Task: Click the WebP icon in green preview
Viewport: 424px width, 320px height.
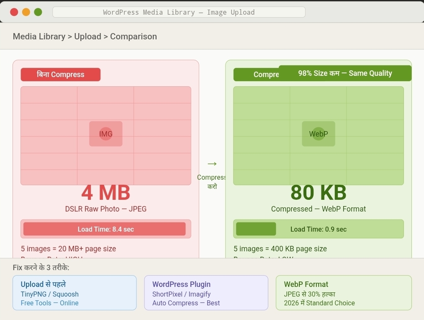Action: 319,134
